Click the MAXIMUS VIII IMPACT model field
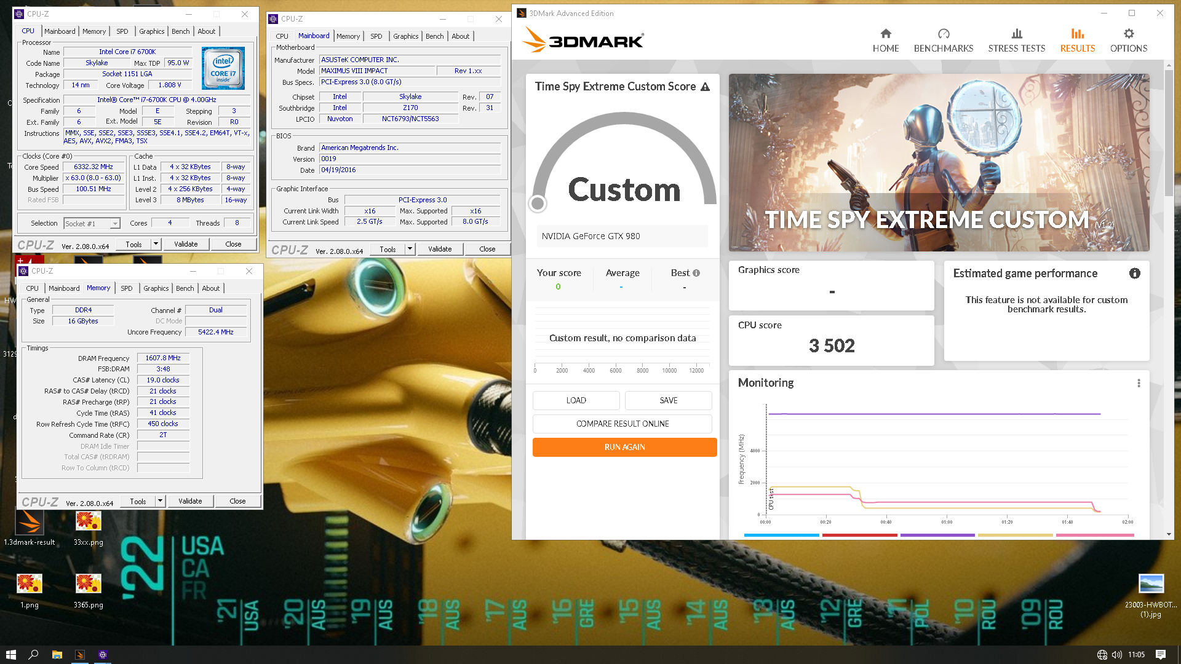Screen dimensions: 1181x664 377,71
